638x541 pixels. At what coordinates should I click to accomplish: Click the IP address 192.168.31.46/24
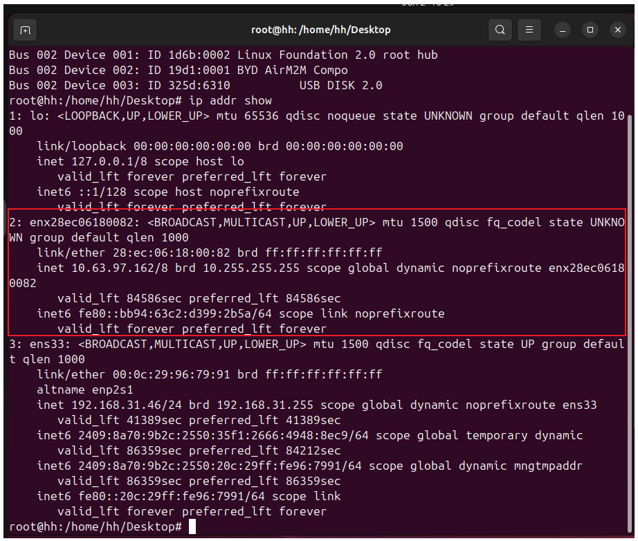[x=127, y=405]
